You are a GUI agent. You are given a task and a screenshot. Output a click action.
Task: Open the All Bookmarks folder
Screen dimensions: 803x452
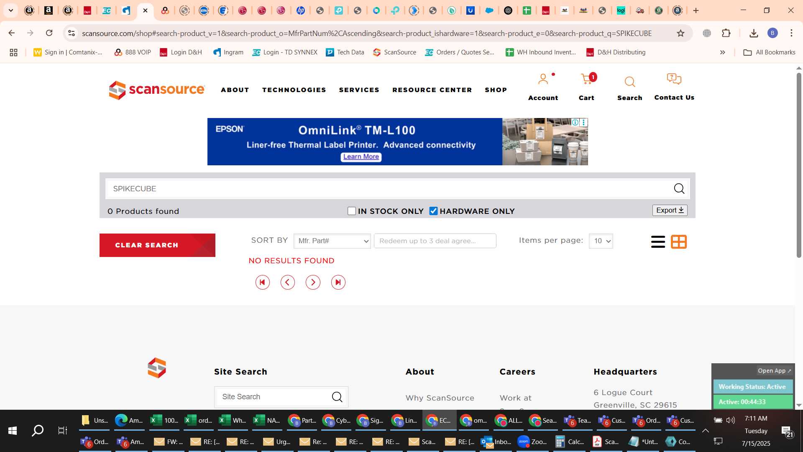coord(769,52)
